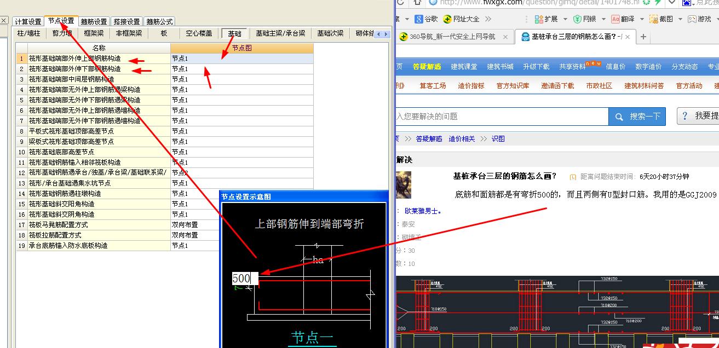Select row 筏形基础底部高差节点

click(x=99, y=152)
